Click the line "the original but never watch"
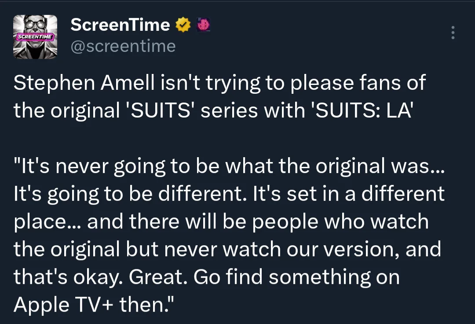475x324 pixels. coord(227,250)
